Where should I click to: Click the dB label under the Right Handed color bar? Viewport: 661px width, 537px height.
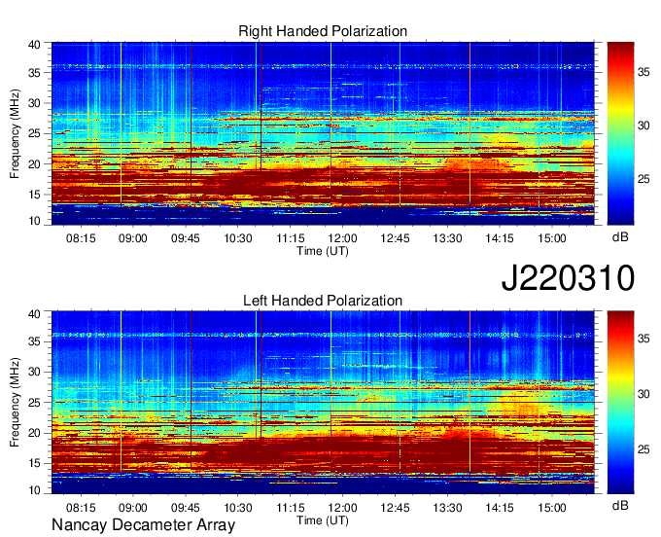[620, 236]
